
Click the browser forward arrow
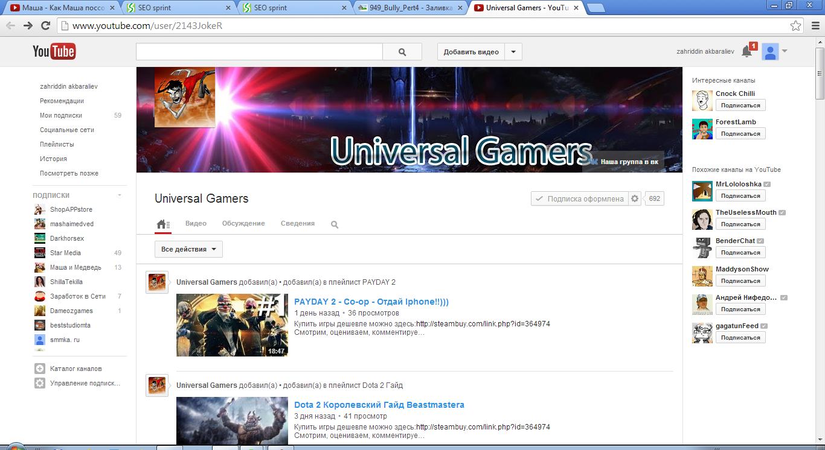(x=28, y=26)
